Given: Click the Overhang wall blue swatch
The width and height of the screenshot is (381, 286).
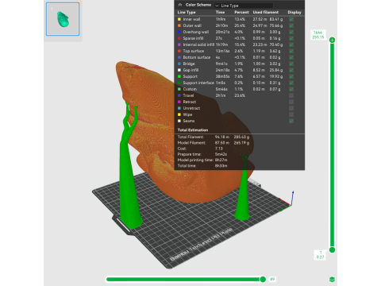Looking at the screenshot, I should click(179, 32).
